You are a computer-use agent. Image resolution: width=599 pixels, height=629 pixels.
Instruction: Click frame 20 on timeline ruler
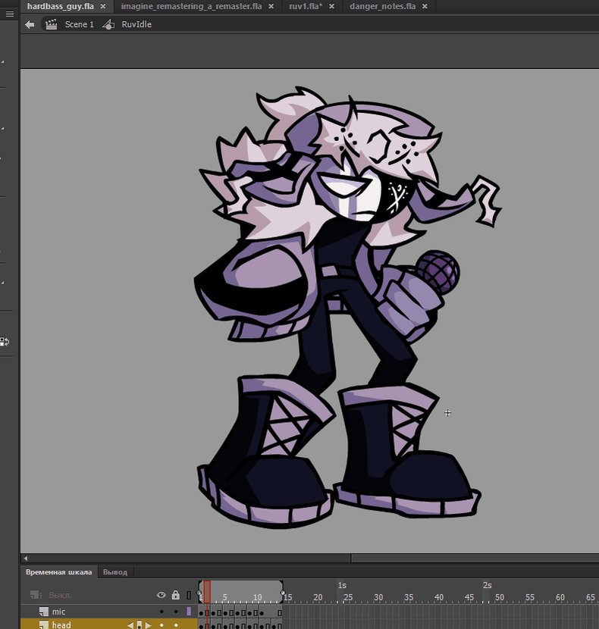[318, 597]
